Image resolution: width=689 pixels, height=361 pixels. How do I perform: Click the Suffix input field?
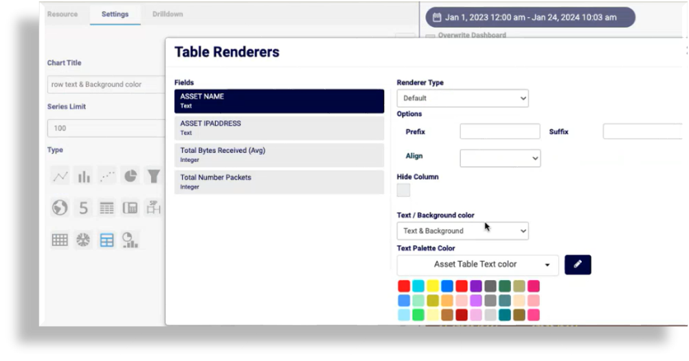pyautogui.click(x=642, y=131)
